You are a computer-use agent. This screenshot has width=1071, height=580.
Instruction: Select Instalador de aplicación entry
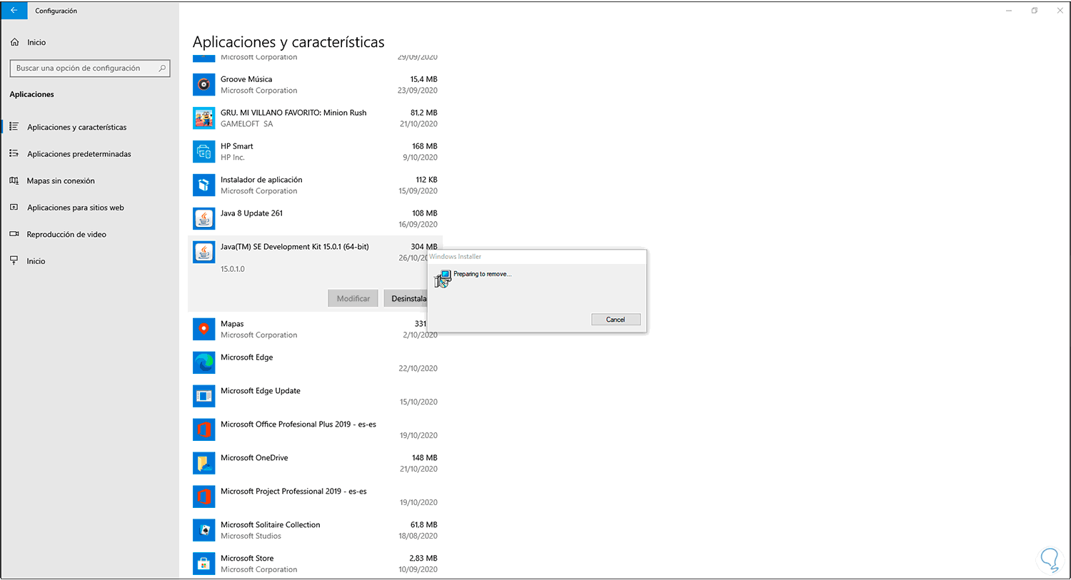(x=261, y=180)
